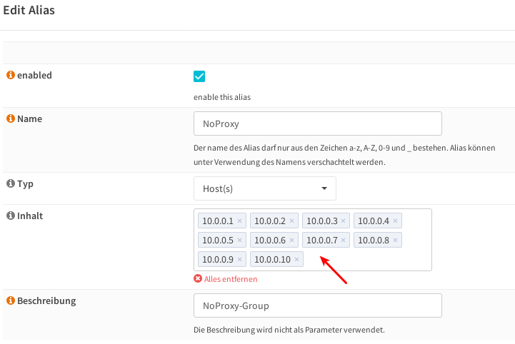Click the Inhalt field label
Screen dimensions: 515x344
coord(30,216)
